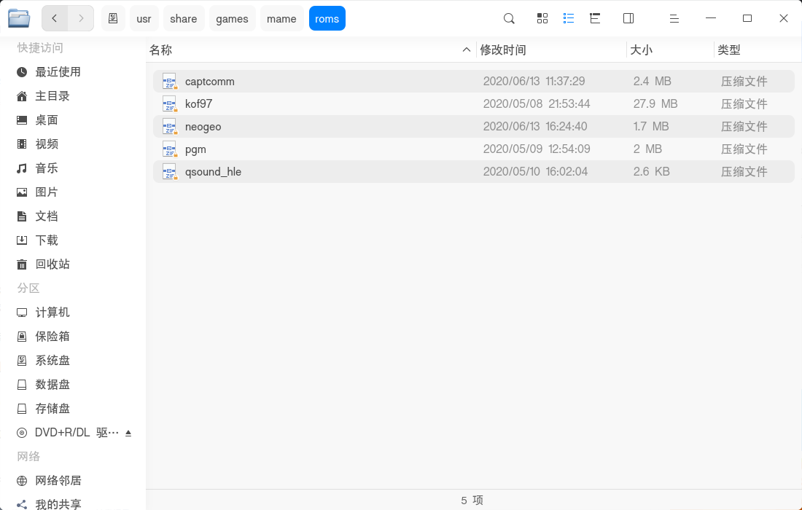Click the music note icon beside 音乐
Image resolution: width=802 pixels, height=510 pixels.
21,168
